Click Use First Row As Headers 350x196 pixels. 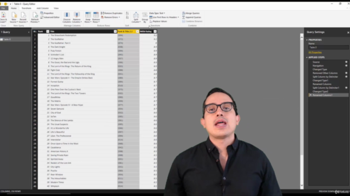point(164,17)
